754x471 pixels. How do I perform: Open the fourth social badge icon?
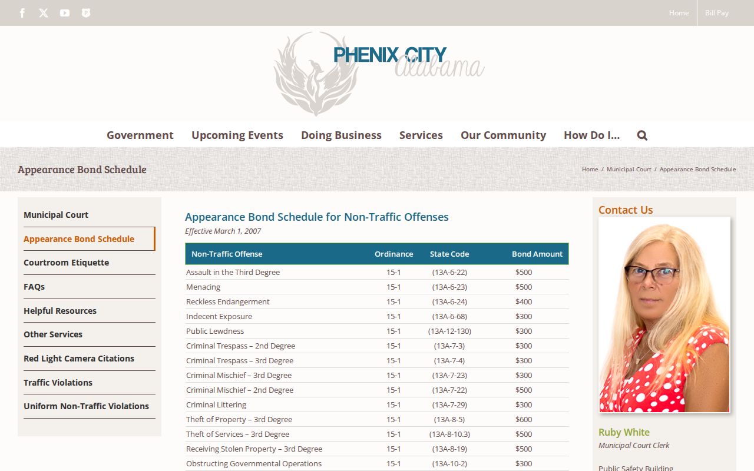86,13
